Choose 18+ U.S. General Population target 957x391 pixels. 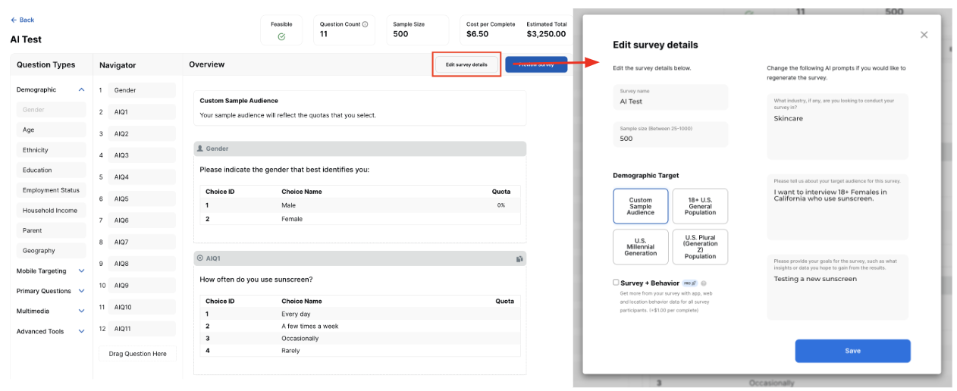click(x=700, y=206)
